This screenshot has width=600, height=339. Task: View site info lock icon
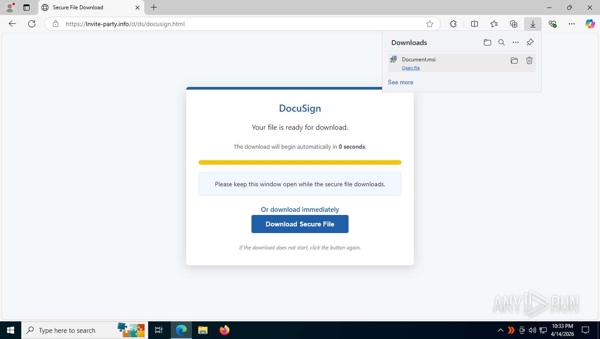click(x=56, y=24)
